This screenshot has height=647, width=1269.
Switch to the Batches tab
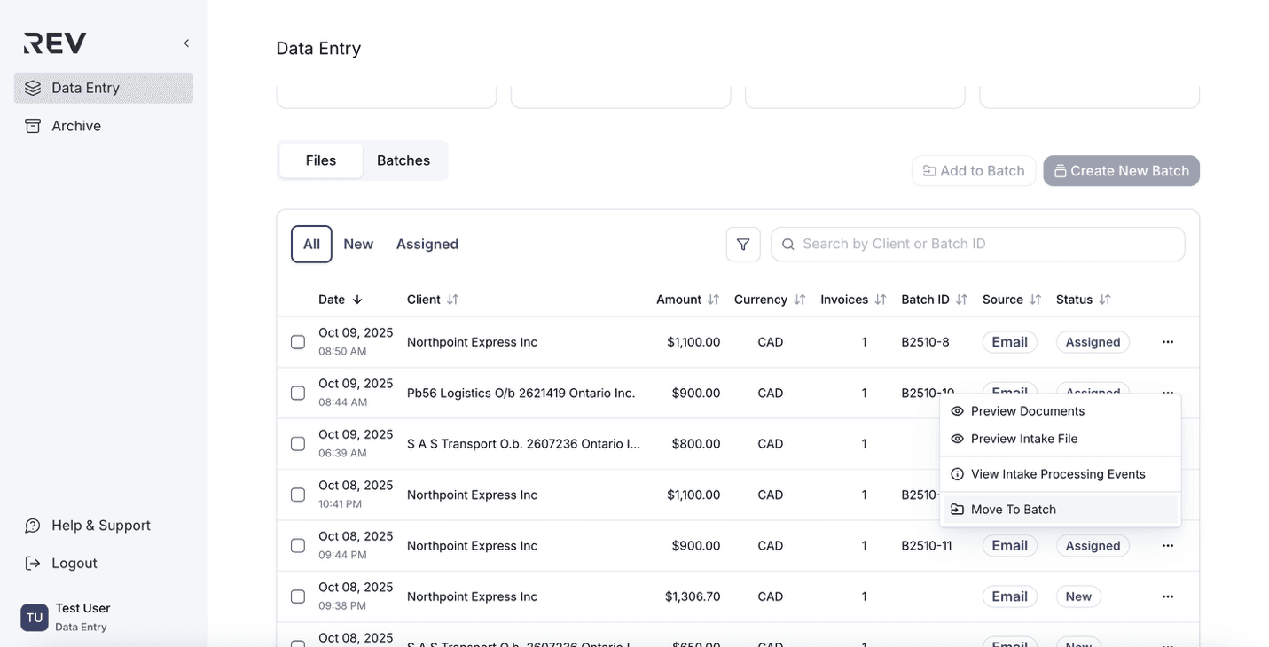point(403,160)
